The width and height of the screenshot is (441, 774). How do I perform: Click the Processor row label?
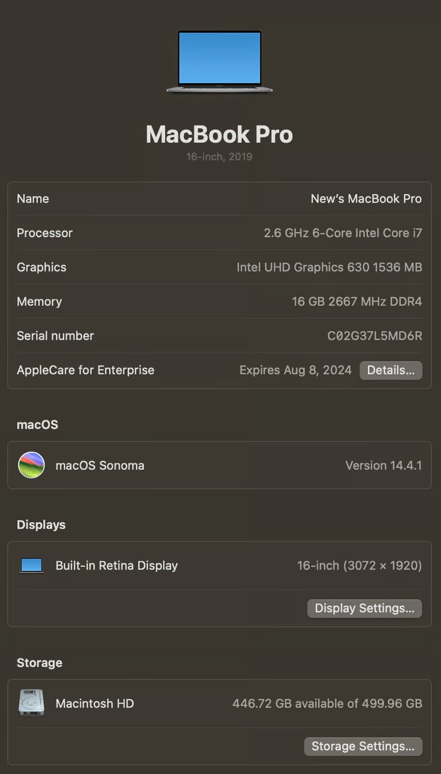coord(44,233)
